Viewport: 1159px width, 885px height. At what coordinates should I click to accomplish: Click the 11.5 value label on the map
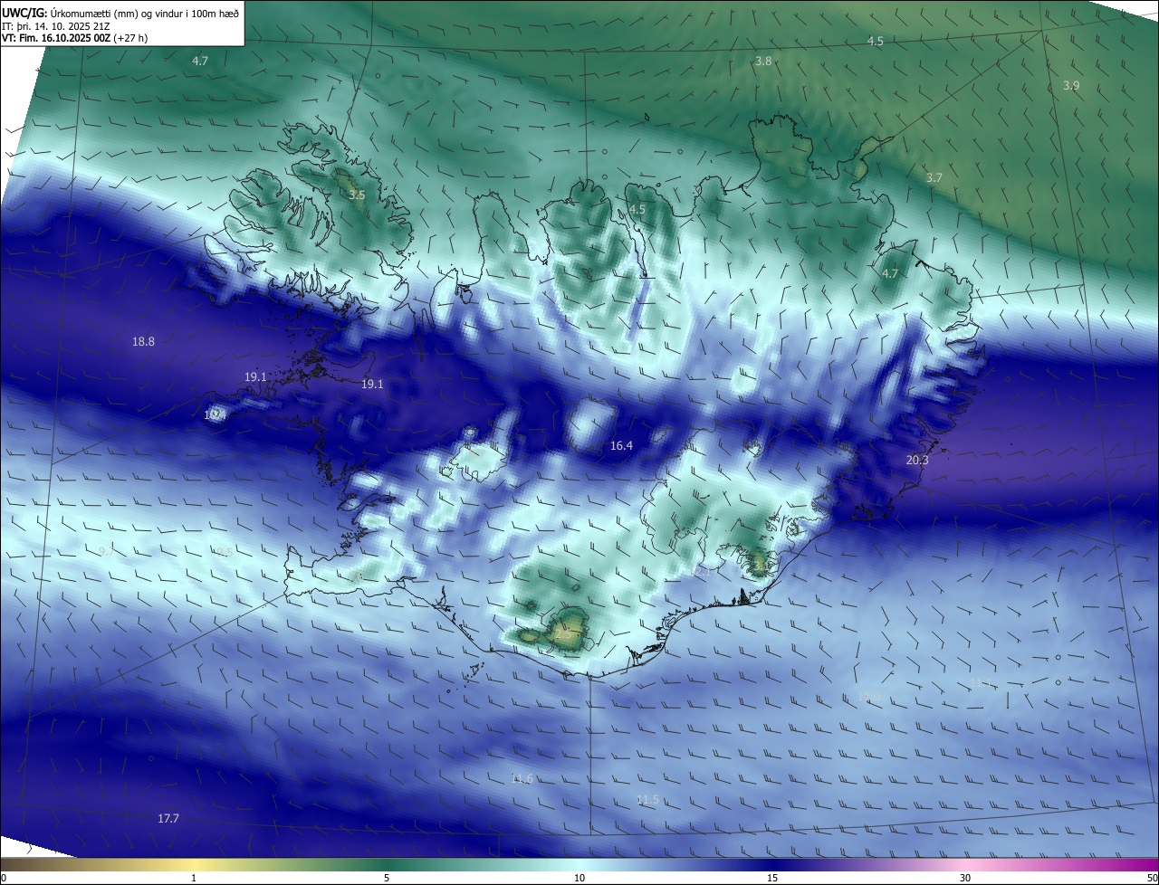pyautogui.click(x=647, y=800)
